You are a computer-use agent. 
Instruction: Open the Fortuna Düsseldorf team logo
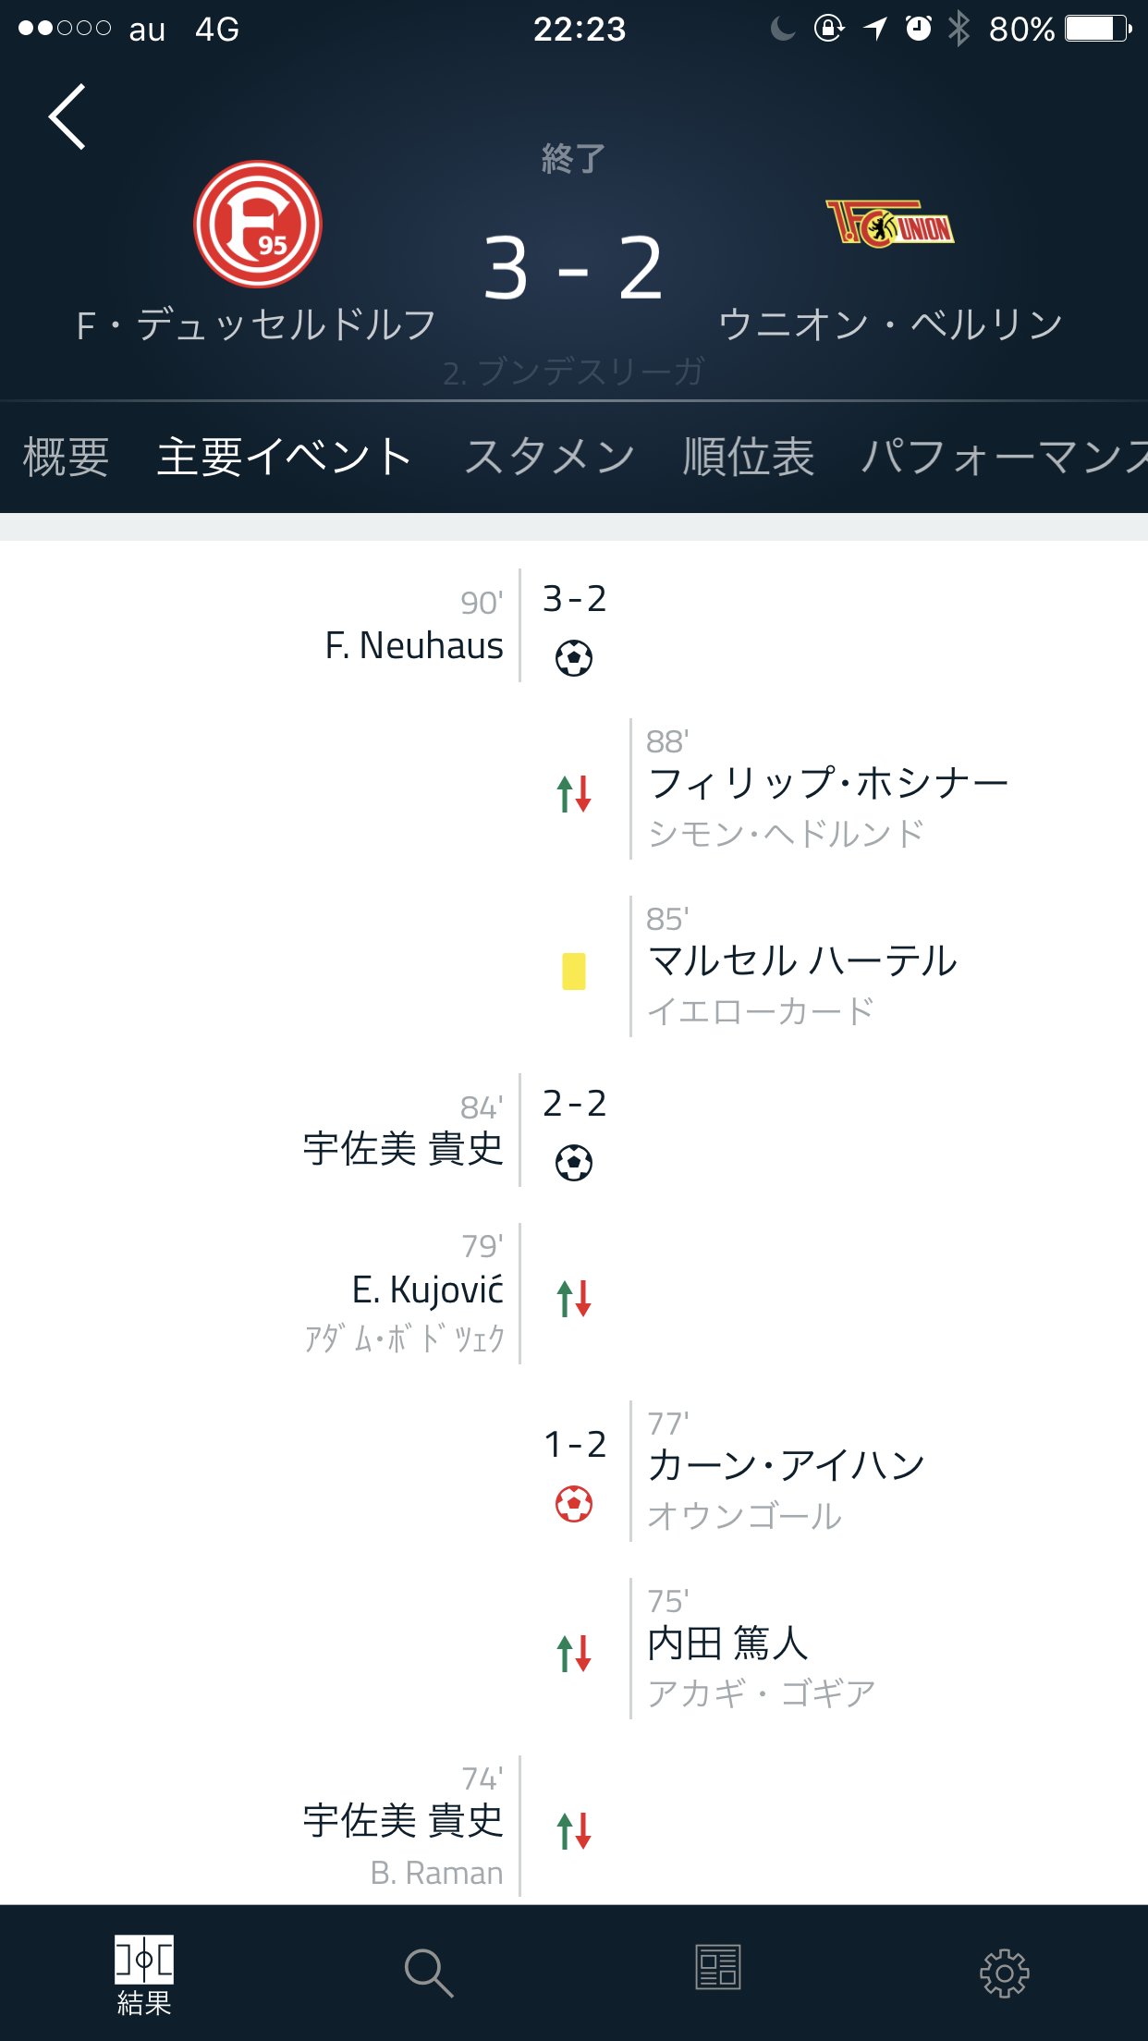coord(258,225)
